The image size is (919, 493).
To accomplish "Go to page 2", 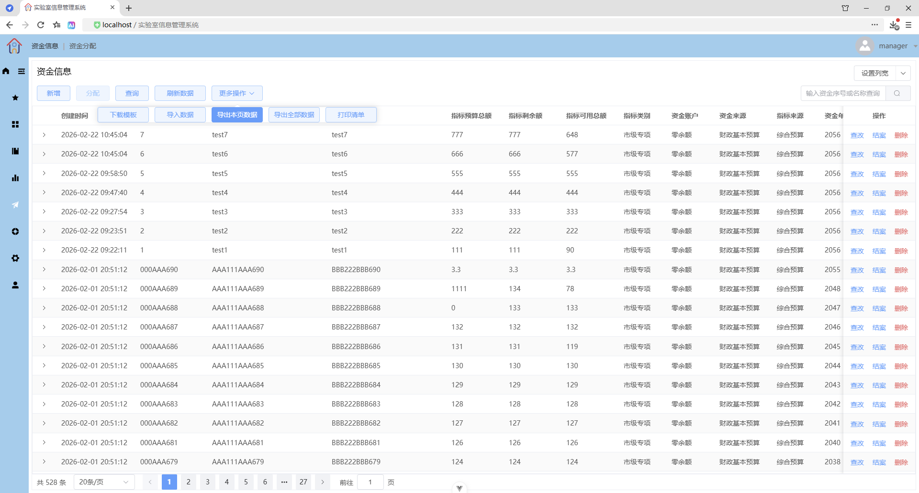I will 189,482.
